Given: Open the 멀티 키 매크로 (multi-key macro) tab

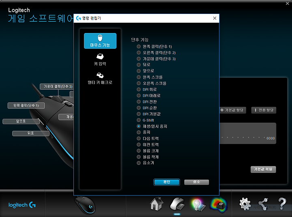Looking at the screenshot, I should (x=100, y=78).
